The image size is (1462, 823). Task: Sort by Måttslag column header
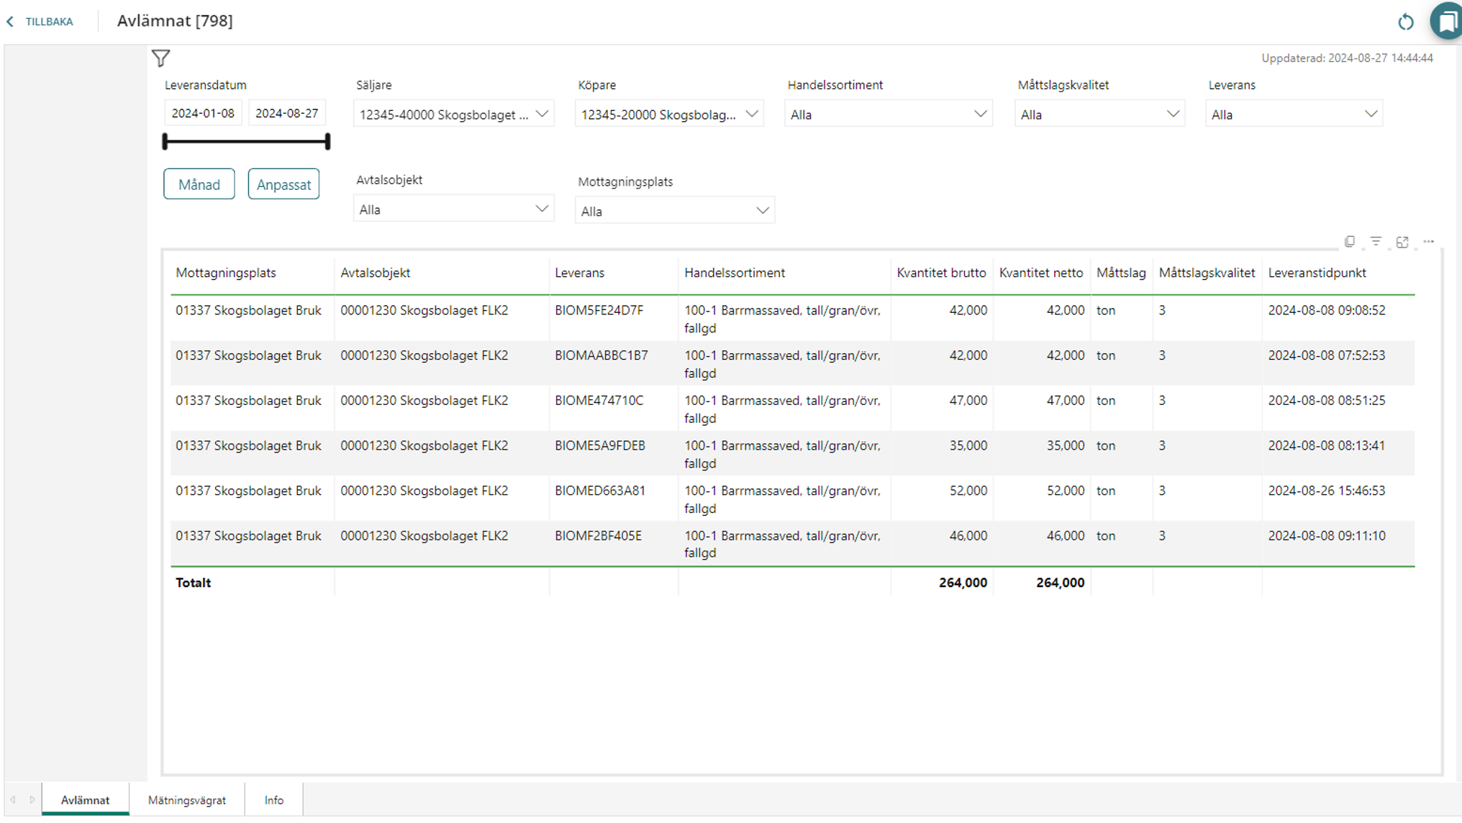(x=1121, y=273)
